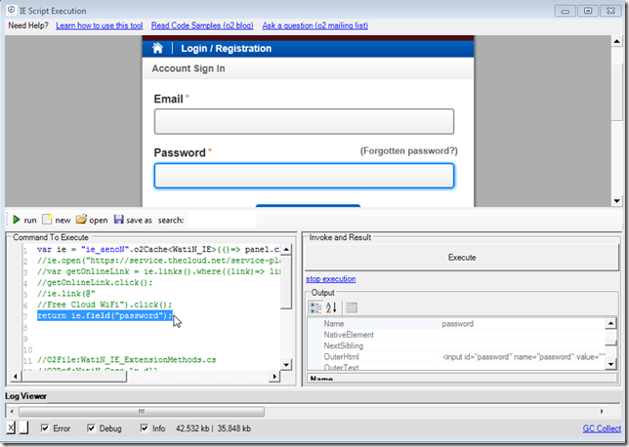Click code line return ie.field("password")
The image size is (629, 447).
point(105,315)
